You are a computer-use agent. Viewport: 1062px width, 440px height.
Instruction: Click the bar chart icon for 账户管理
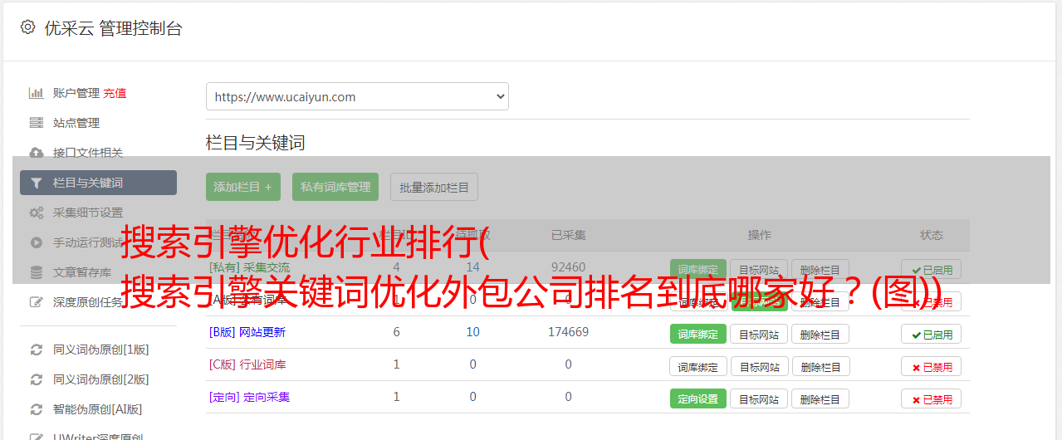pyautogui.click(x=37, y=93)
